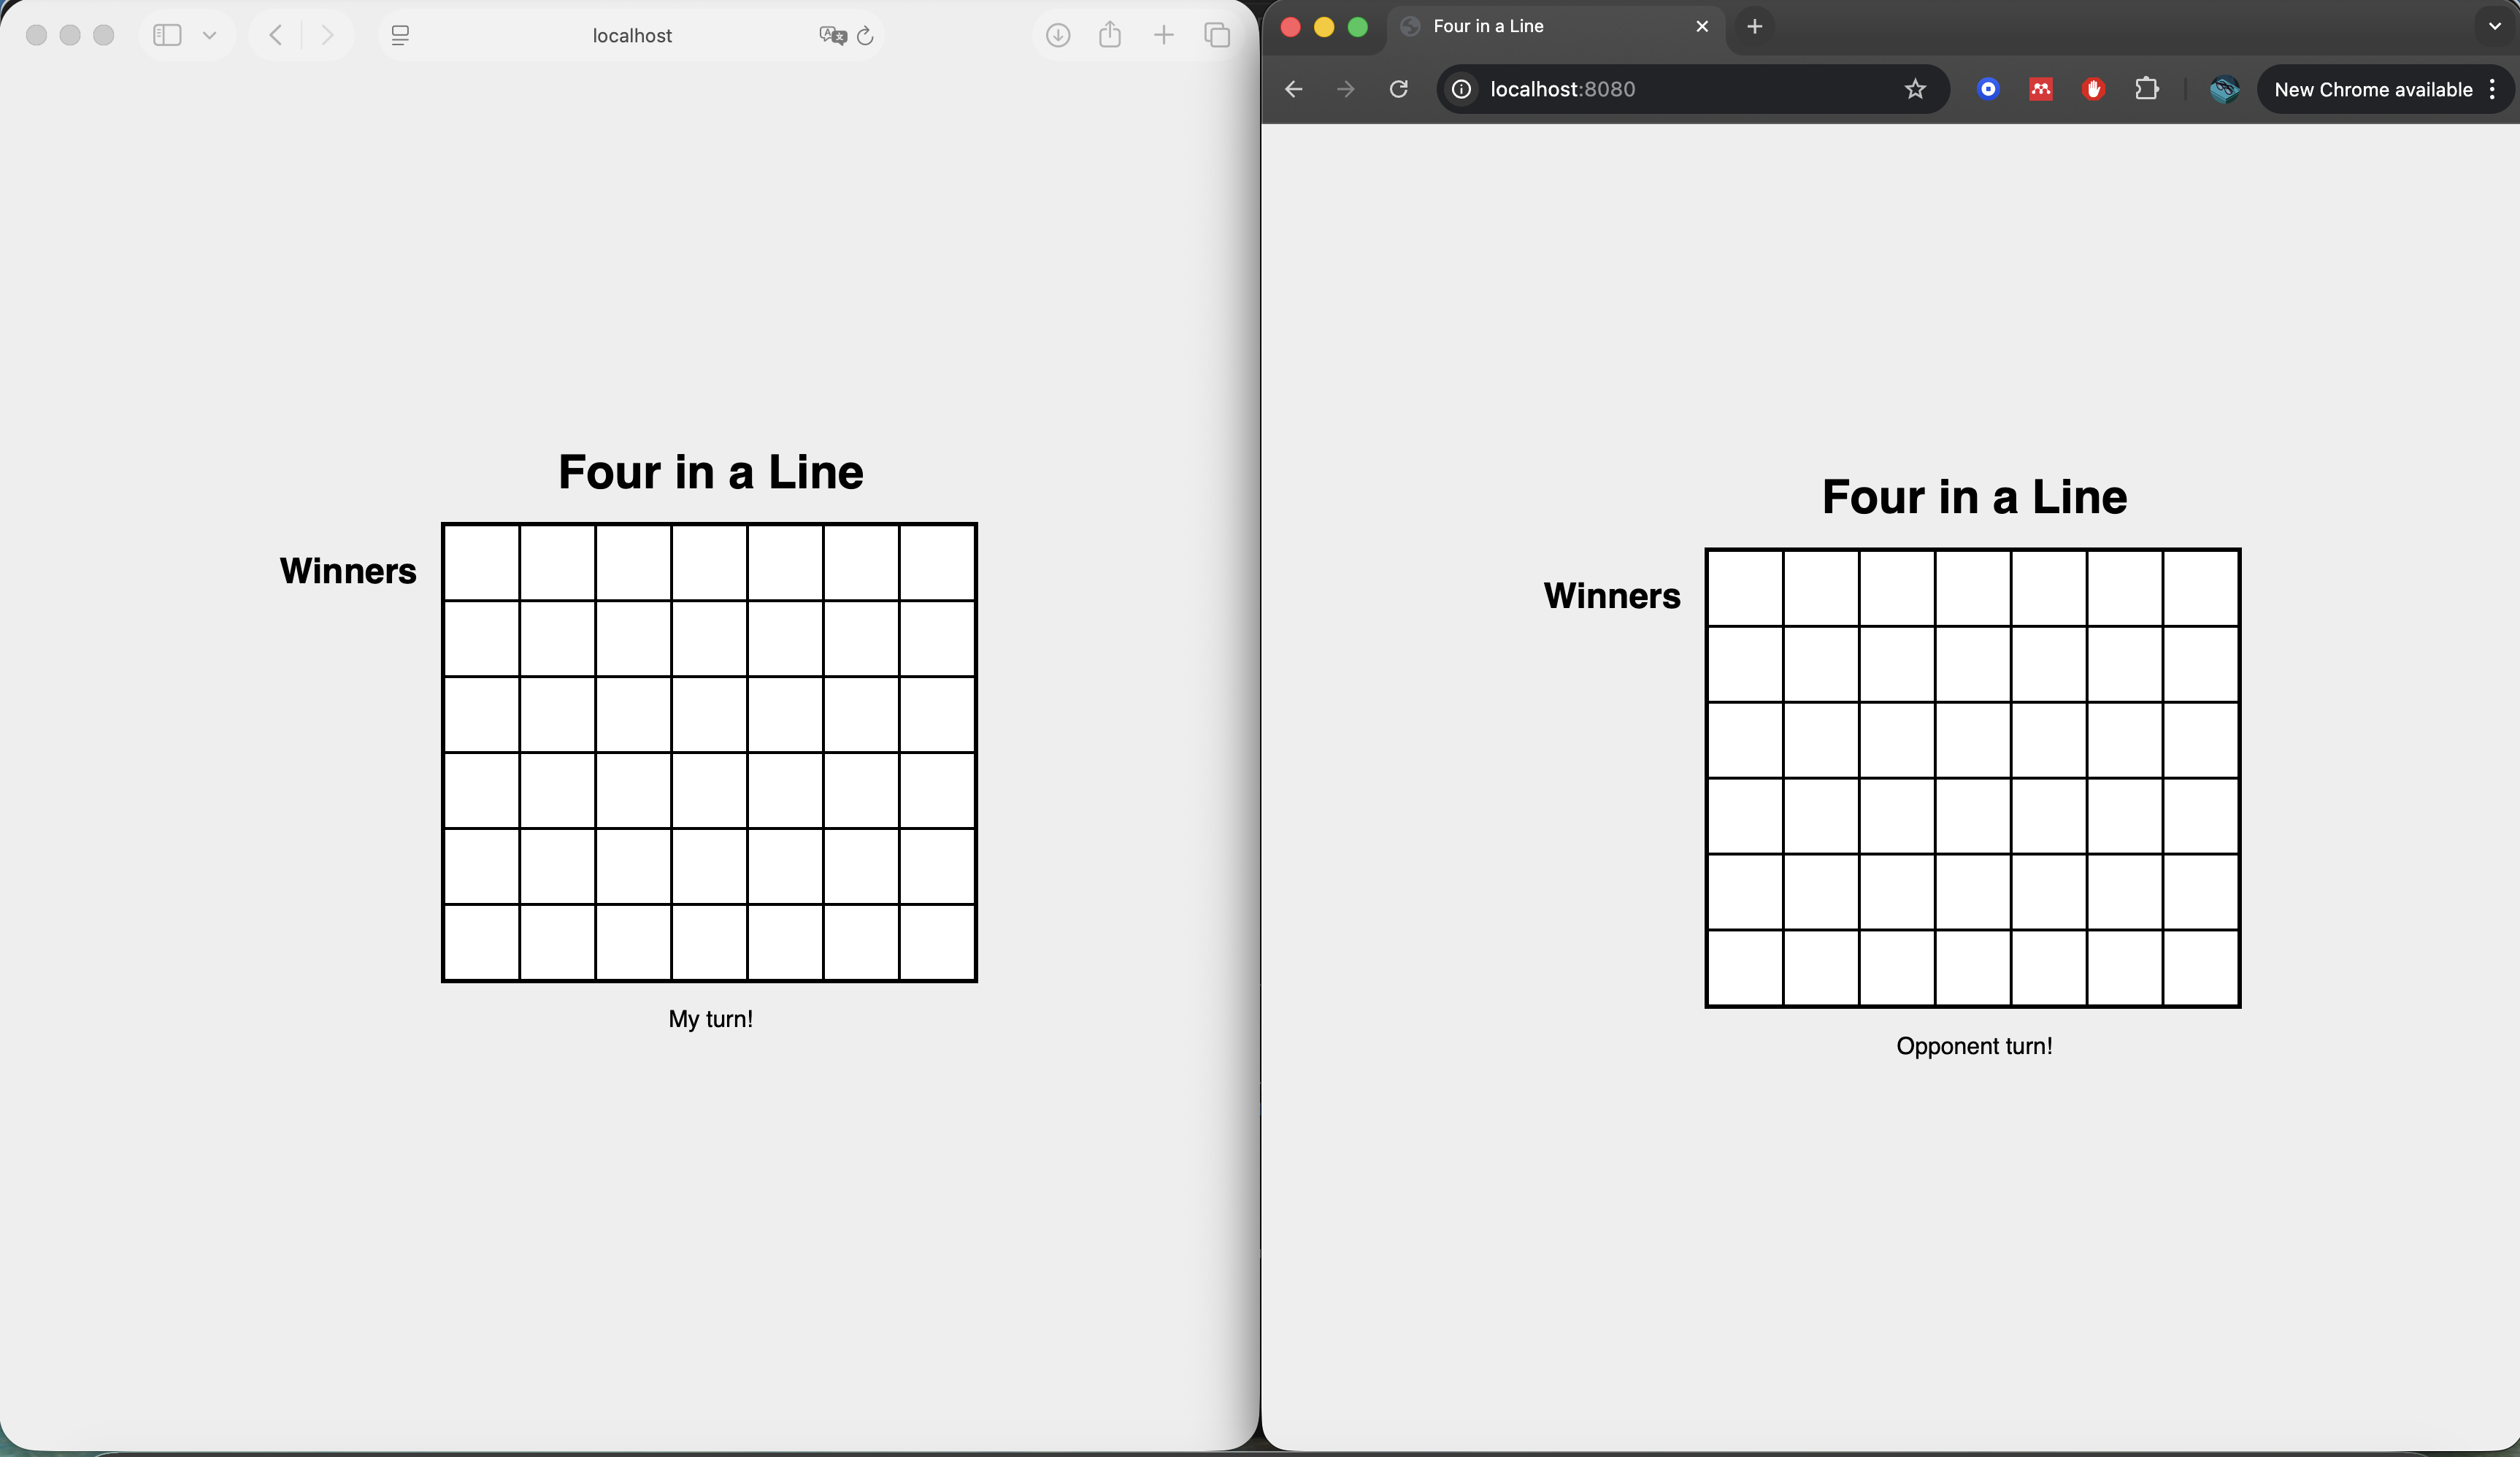Viewport: 2520px width, 1457px height.
Task: Click top-left cell of left game board
Action: (482, 563)
